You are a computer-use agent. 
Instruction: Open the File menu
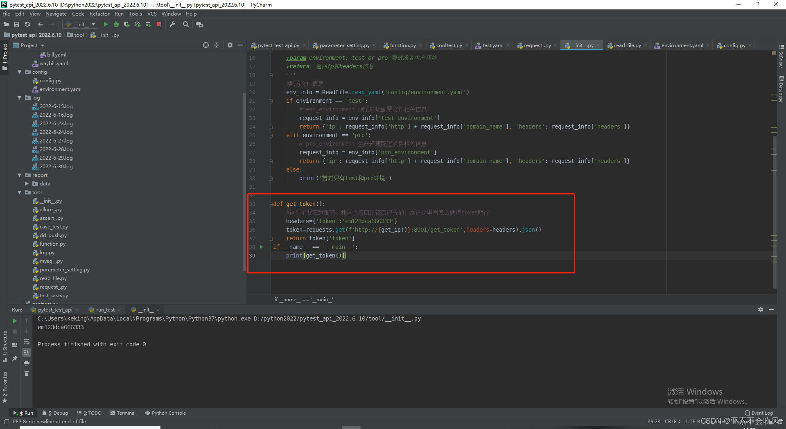pos(6,14)
